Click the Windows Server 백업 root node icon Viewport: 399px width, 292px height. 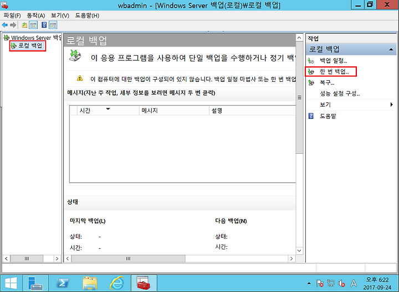pos(6,38)
